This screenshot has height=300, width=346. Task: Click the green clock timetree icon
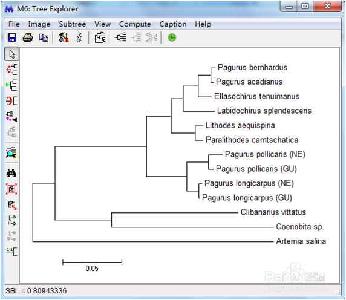172,37
